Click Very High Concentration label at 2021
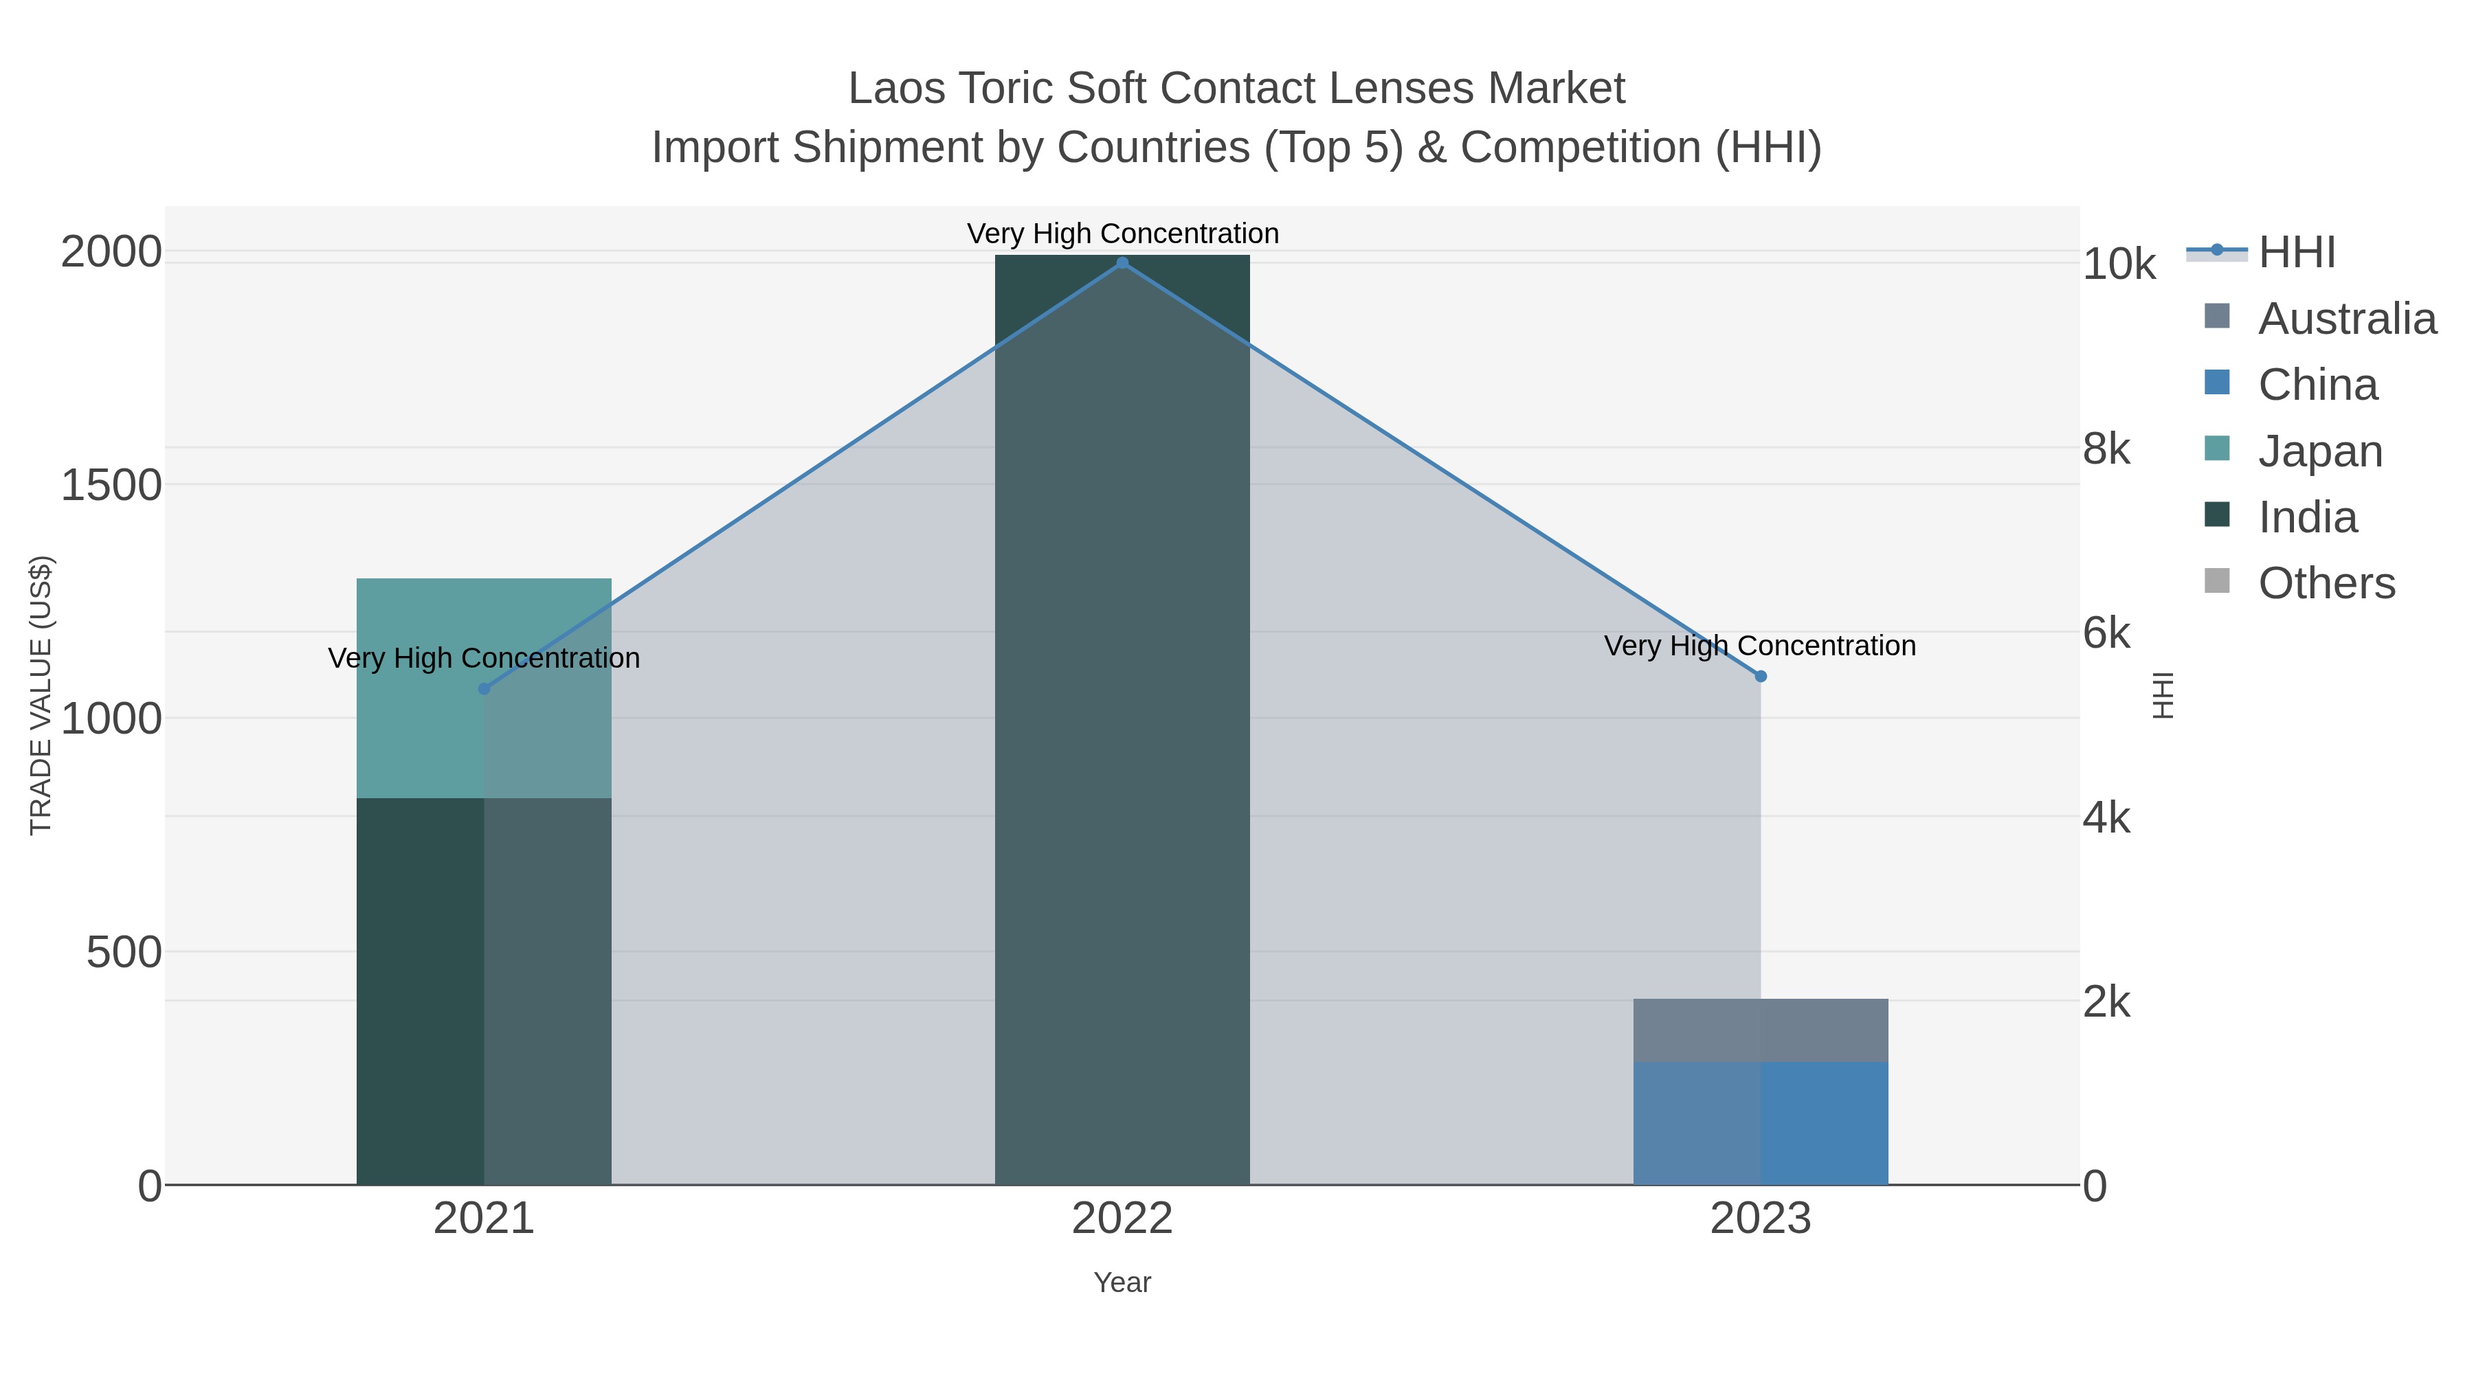This screenshot has height=1391, width=2474. point(484,659)
